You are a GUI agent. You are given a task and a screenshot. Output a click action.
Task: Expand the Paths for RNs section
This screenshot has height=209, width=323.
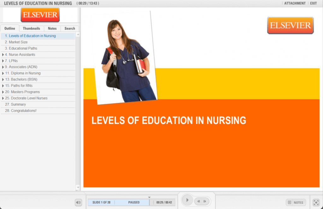click(3, 86)
